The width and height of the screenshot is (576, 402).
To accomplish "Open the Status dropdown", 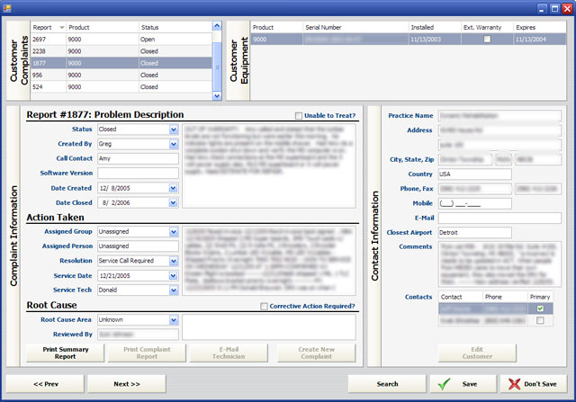I will 174,130.
